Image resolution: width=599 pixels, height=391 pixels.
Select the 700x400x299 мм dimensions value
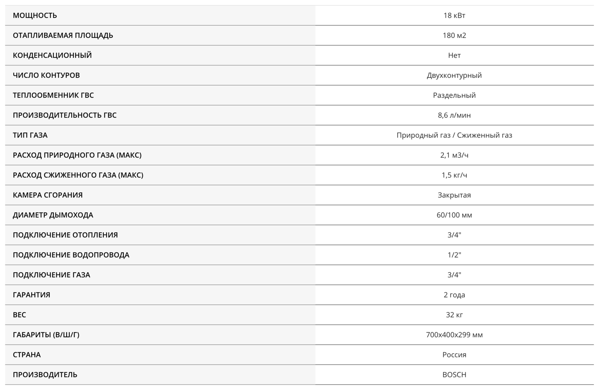pos(454,334)
